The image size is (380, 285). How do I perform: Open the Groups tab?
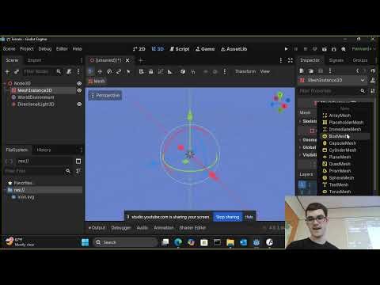360,60
